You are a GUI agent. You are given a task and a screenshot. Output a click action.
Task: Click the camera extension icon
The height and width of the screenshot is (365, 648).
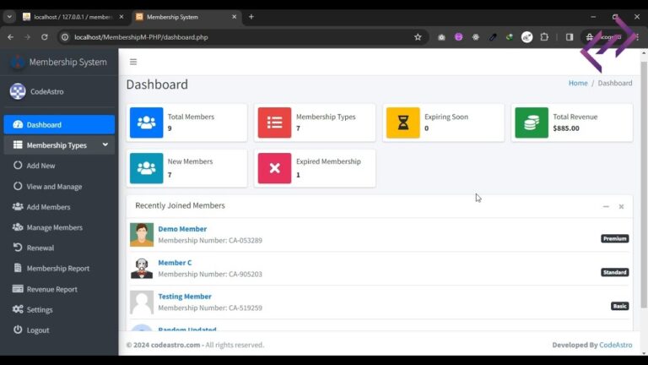pos(441,37)
